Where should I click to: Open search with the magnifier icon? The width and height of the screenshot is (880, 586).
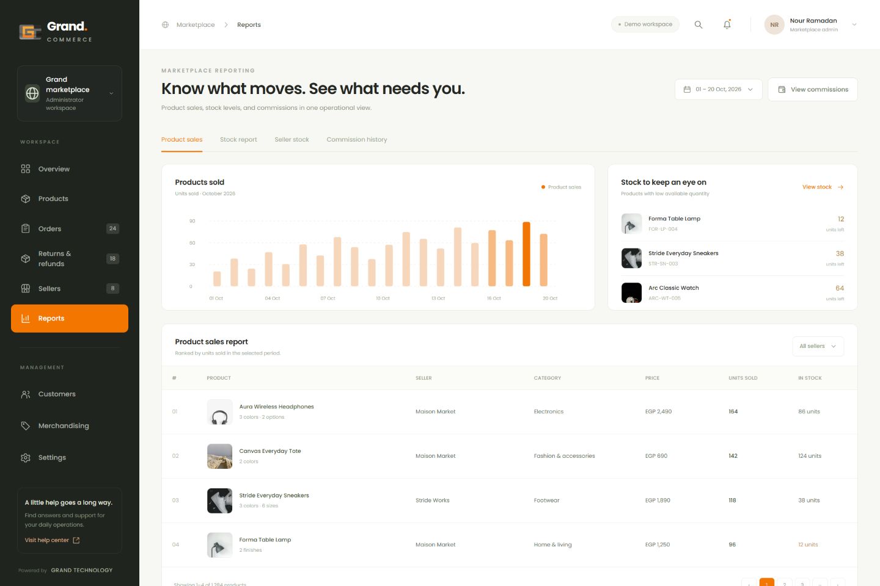point(698,24)
